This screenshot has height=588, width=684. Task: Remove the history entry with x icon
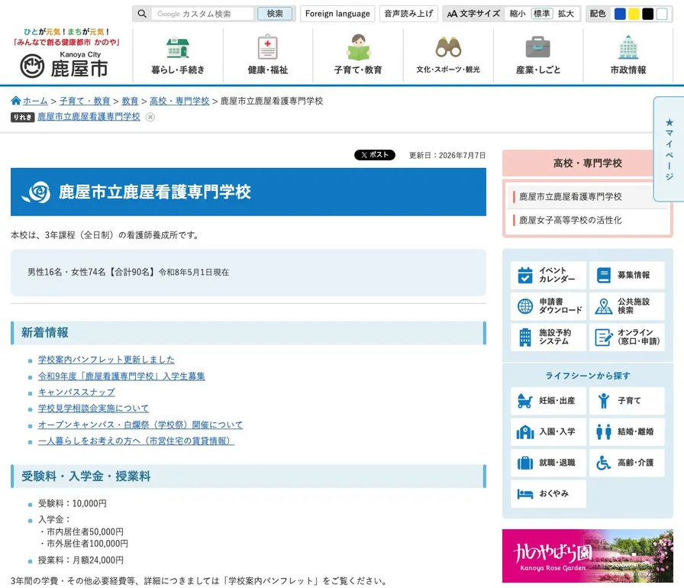(x=150, y=117)
